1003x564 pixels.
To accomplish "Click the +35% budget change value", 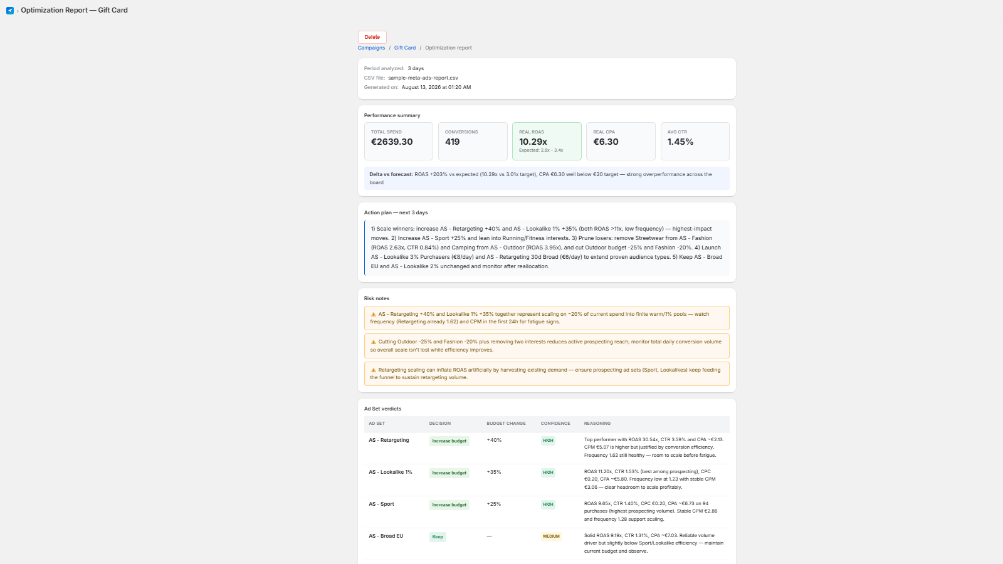I will pyautogui.click(x=495, y=472).
